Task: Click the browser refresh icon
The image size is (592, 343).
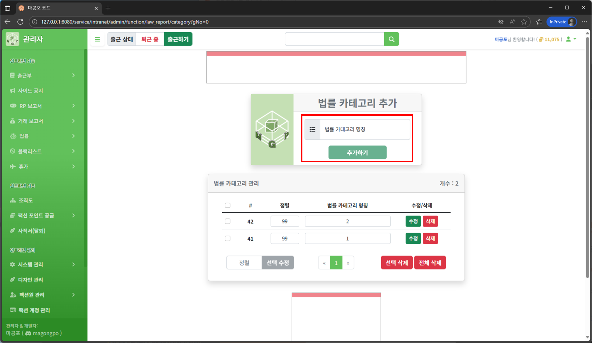Action: pos(20,22)
